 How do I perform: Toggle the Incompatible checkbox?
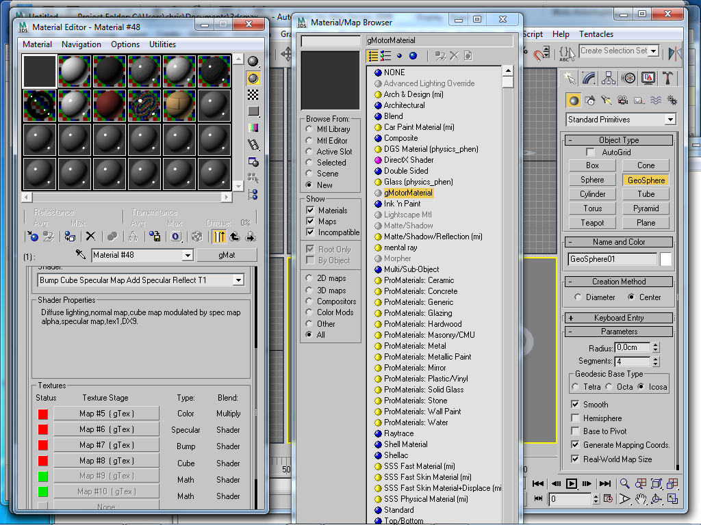[310, 232]
